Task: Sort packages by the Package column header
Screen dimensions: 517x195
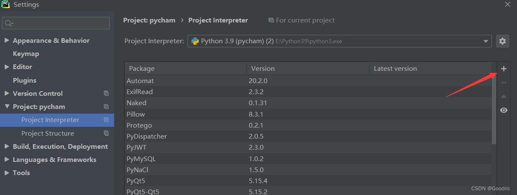Action: [186, 68]
